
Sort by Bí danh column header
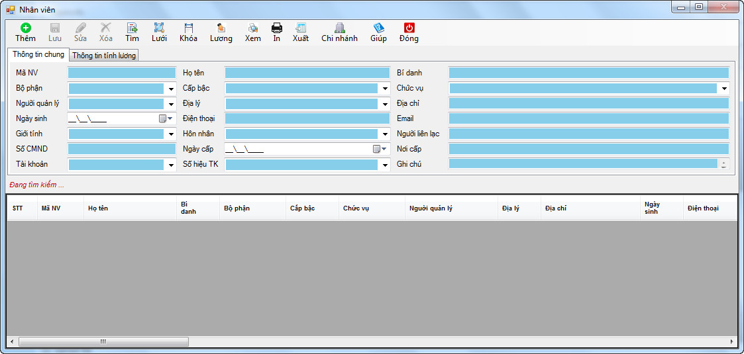pyautogui.click(x=198, y=208)
